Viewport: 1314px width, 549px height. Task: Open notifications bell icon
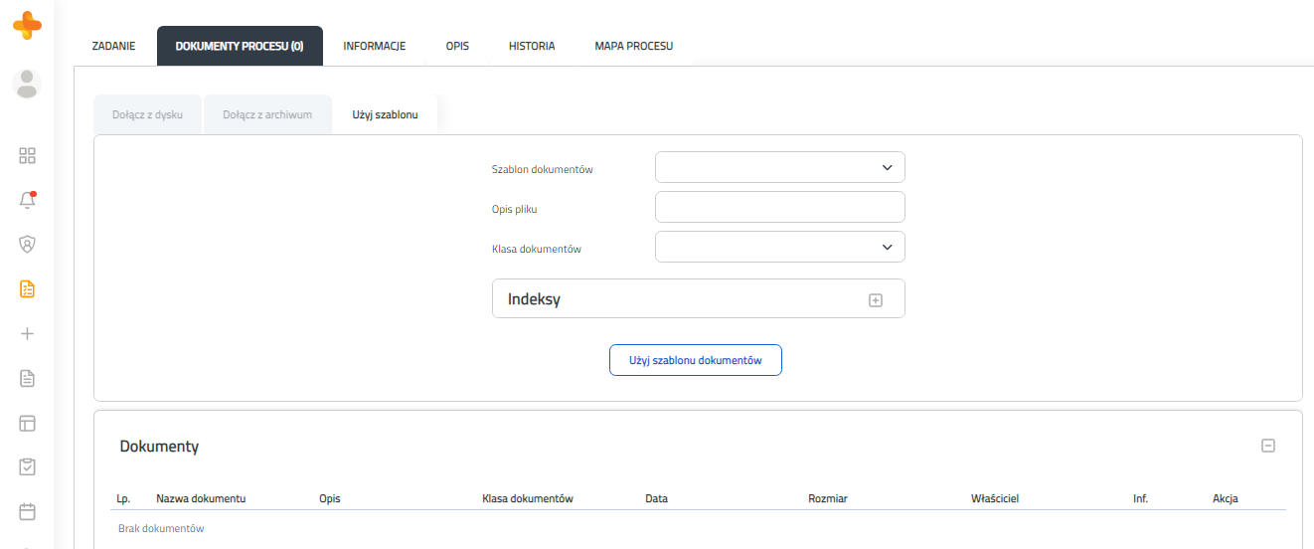click(28, 200)
